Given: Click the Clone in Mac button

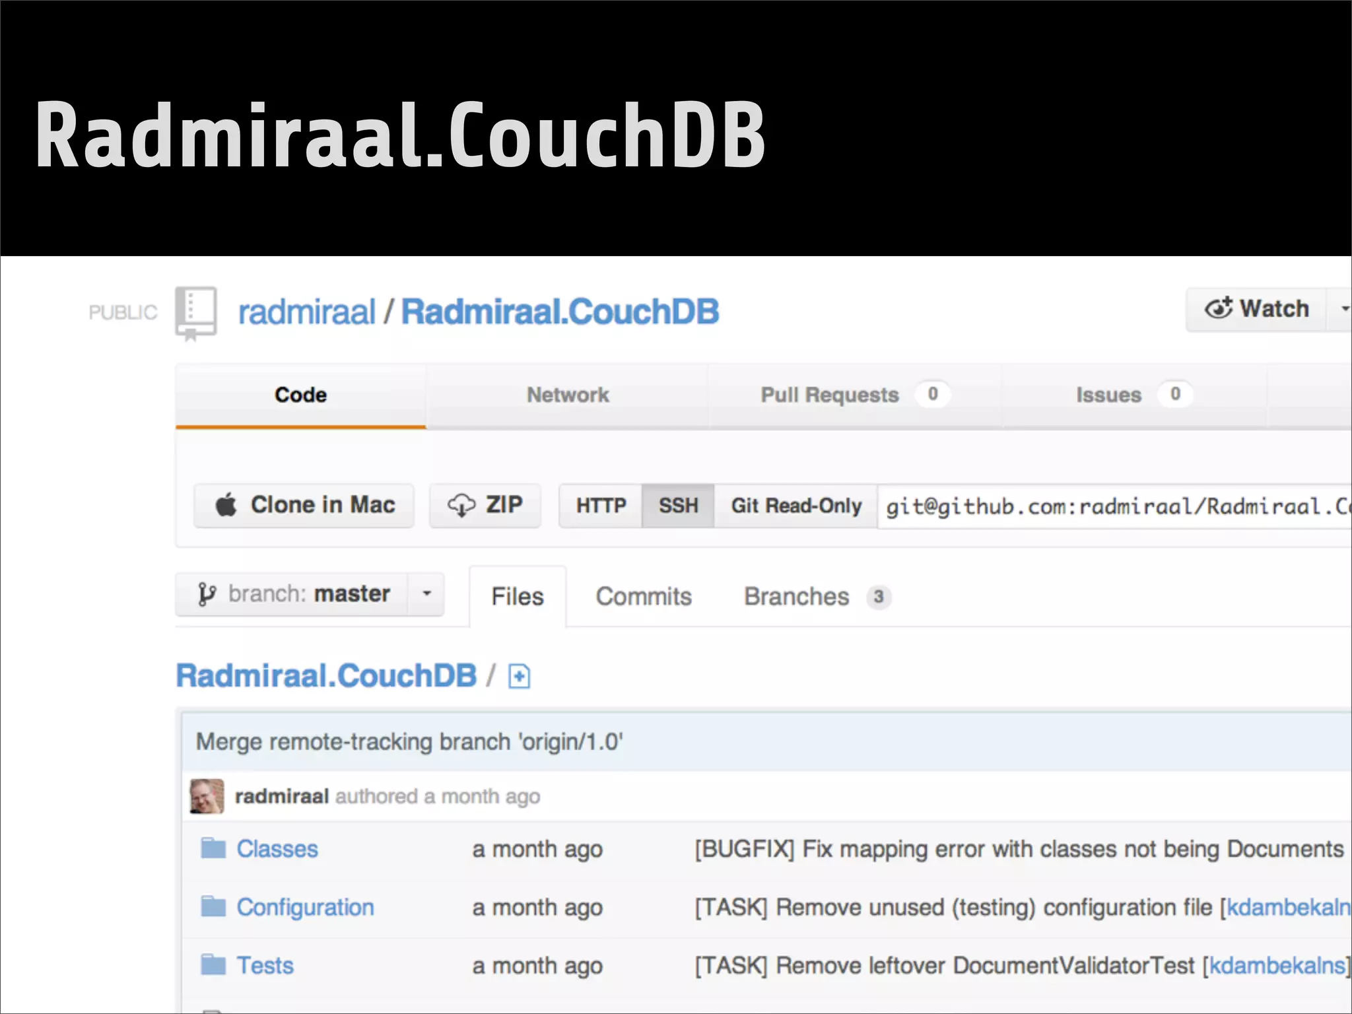Looking at the screenshot, I should click(304, 505).
